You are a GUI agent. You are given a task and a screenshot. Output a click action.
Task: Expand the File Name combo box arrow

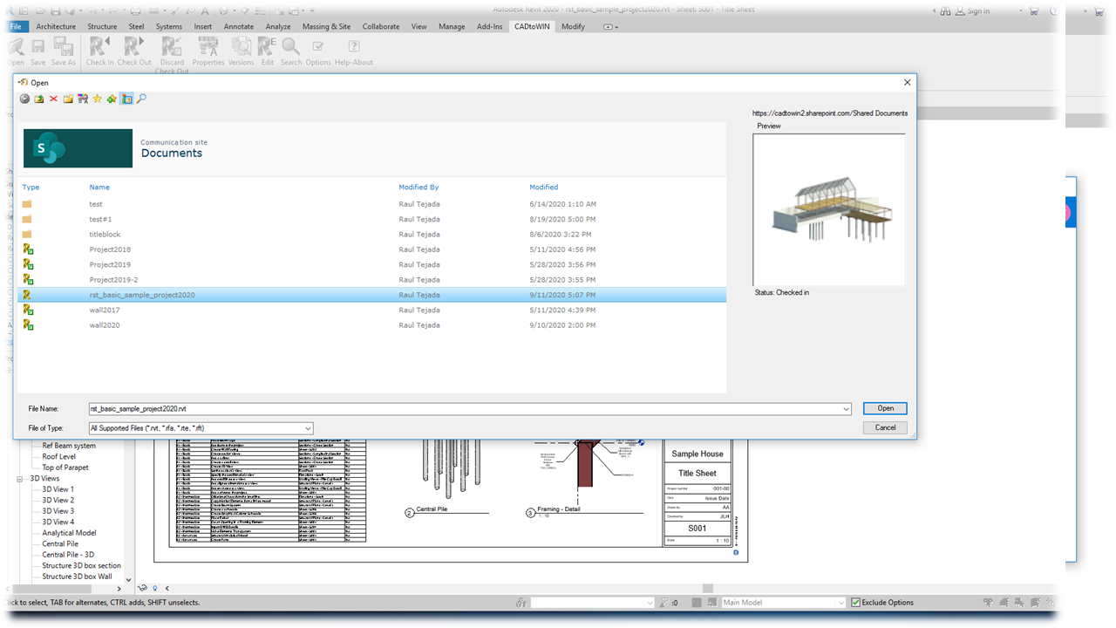[846, 409]
